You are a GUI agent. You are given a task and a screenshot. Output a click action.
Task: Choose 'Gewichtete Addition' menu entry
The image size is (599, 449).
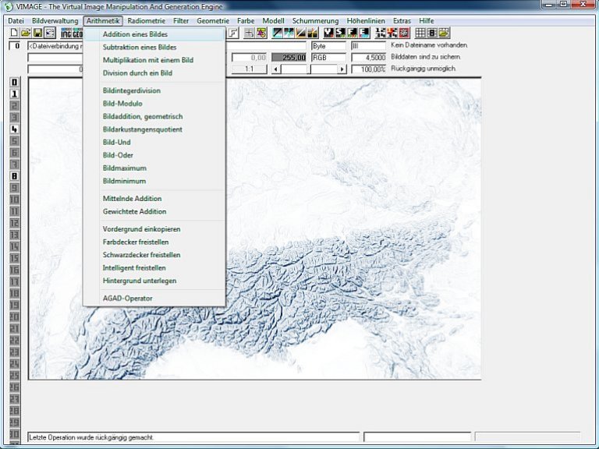point(134,211)
